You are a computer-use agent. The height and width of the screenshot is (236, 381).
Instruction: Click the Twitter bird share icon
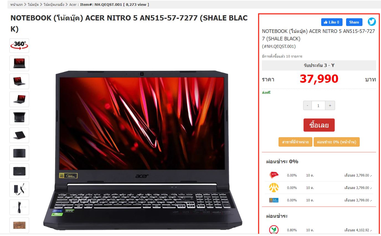click(x=372, y=22)
